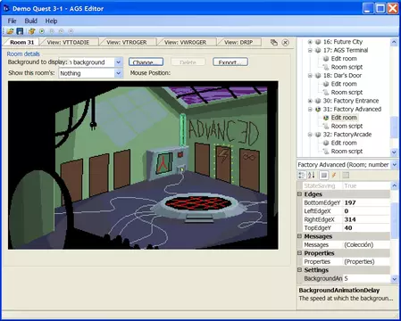Open the Background to display dropdown

tap(118, 62)
